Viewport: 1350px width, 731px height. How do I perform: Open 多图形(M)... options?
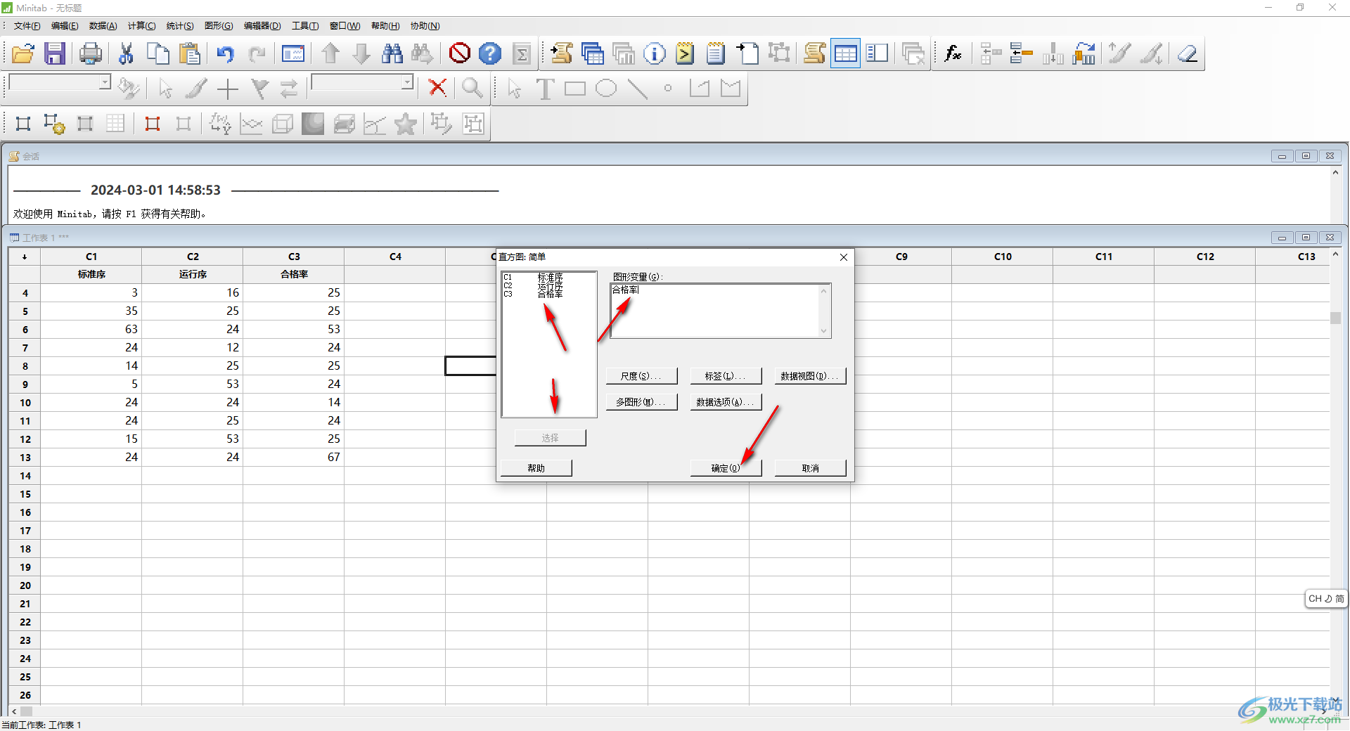pyautogui.click(x=641, y=402)
